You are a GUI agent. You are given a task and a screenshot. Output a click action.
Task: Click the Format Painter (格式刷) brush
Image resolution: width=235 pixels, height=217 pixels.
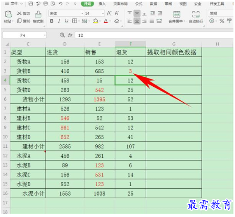click(38, 14)
